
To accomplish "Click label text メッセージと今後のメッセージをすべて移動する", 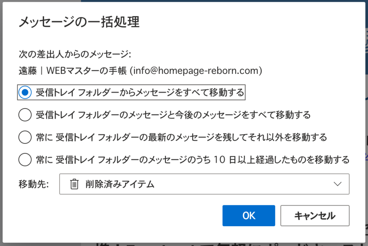I will click(173, 115).
